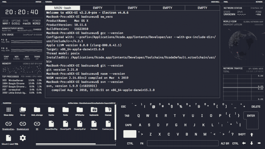Select the SingletonLock symlink icon
The height and width of the screenshot is (149, 265).
pos(23,124)
